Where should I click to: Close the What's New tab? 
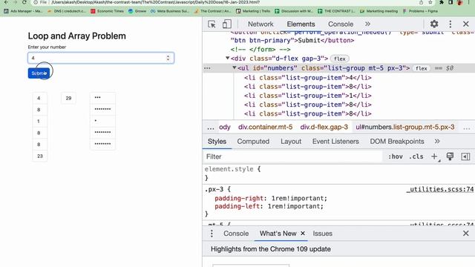click(x=303, y=234)
